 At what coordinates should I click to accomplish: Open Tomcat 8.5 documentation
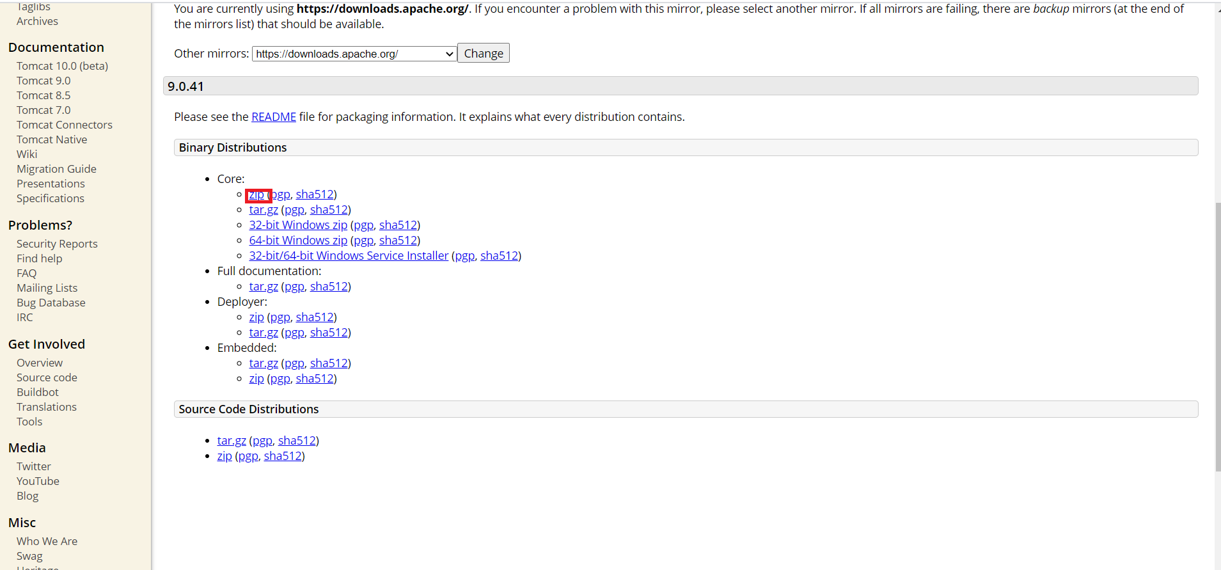[43, 95]
